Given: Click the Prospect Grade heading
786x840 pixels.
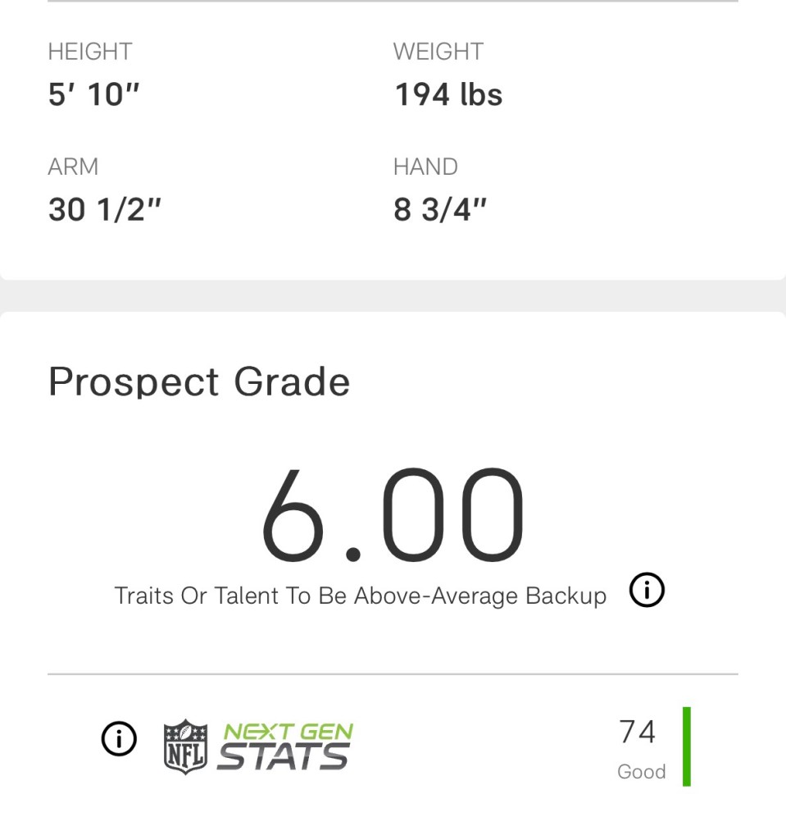Looking at the screenshot, I should 199,381.
